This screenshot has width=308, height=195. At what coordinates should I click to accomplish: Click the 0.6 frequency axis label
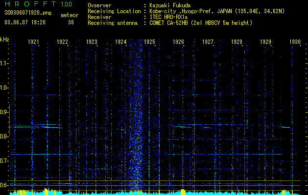4,185
